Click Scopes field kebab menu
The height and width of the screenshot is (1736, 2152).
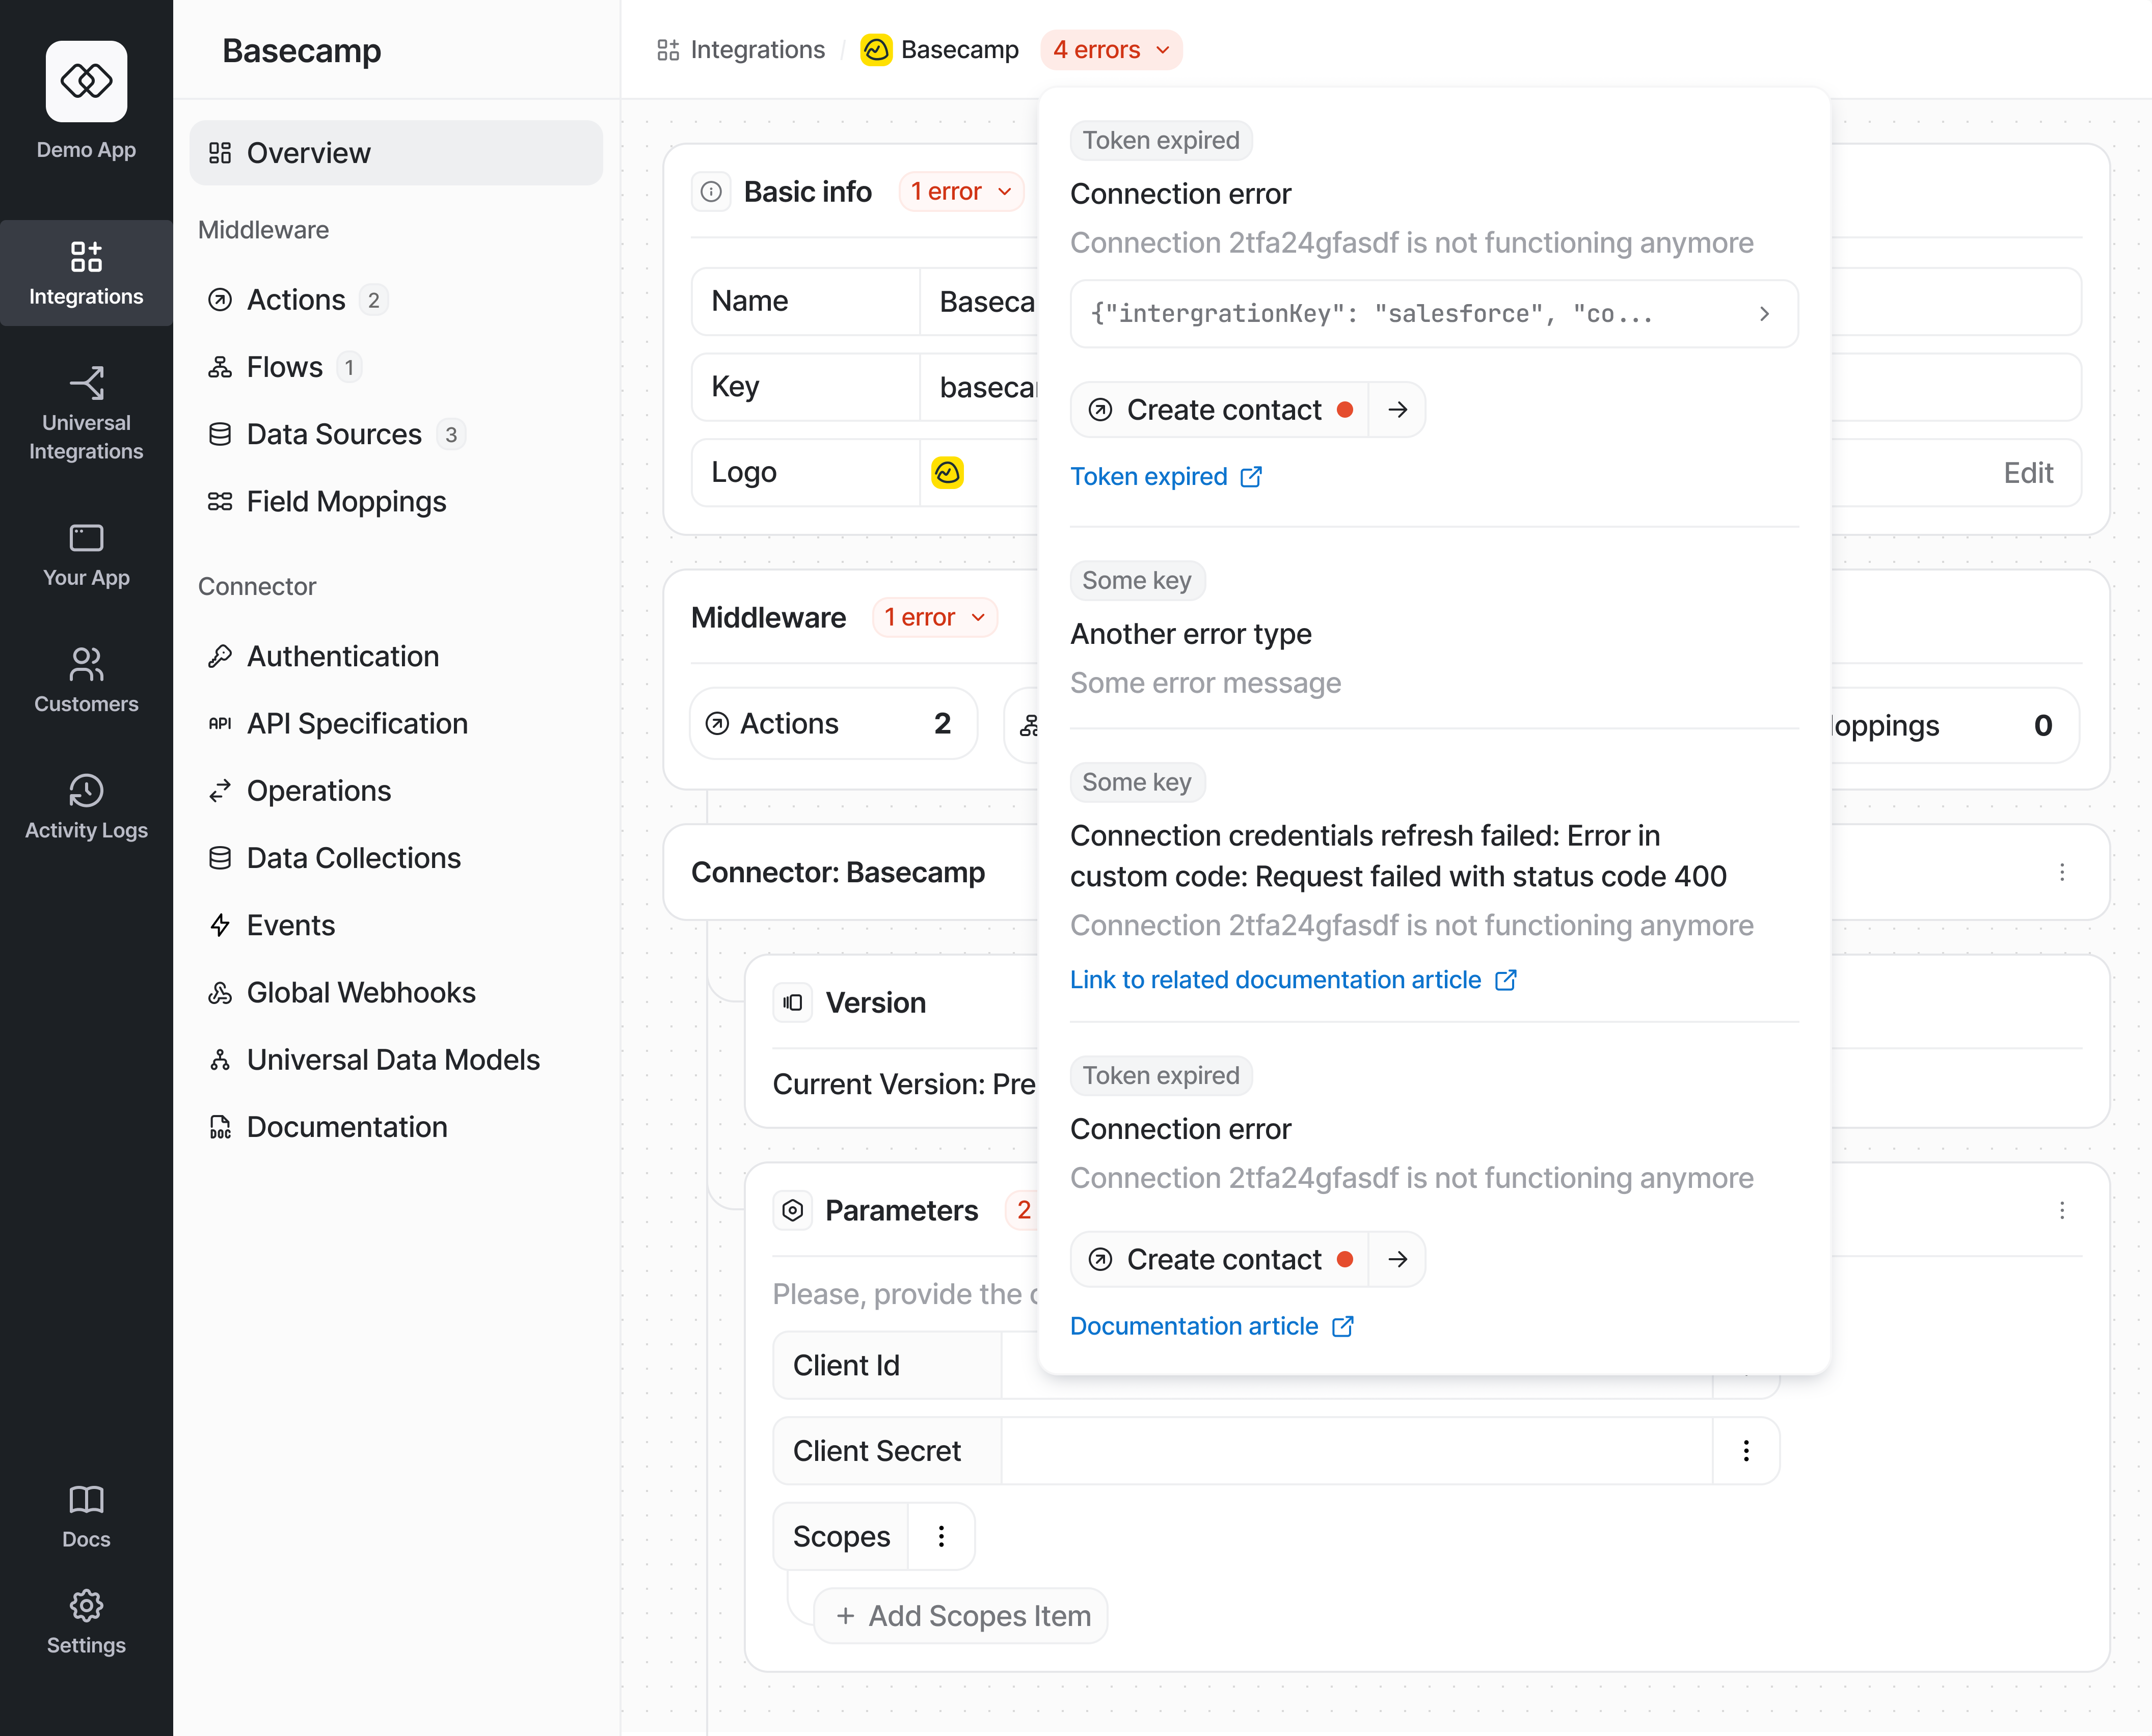pos(941,1536)
